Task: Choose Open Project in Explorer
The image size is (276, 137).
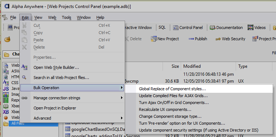Action: [55, 108]
